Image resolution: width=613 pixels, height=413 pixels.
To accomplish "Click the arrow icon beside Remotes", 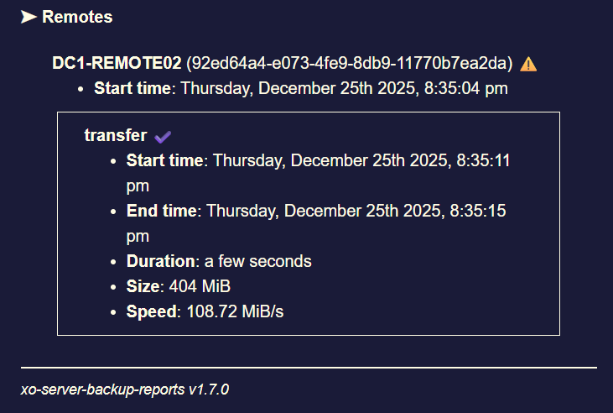I will 29,17.
